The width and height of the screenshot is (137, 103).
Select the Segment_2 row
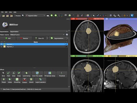(34, 47)
